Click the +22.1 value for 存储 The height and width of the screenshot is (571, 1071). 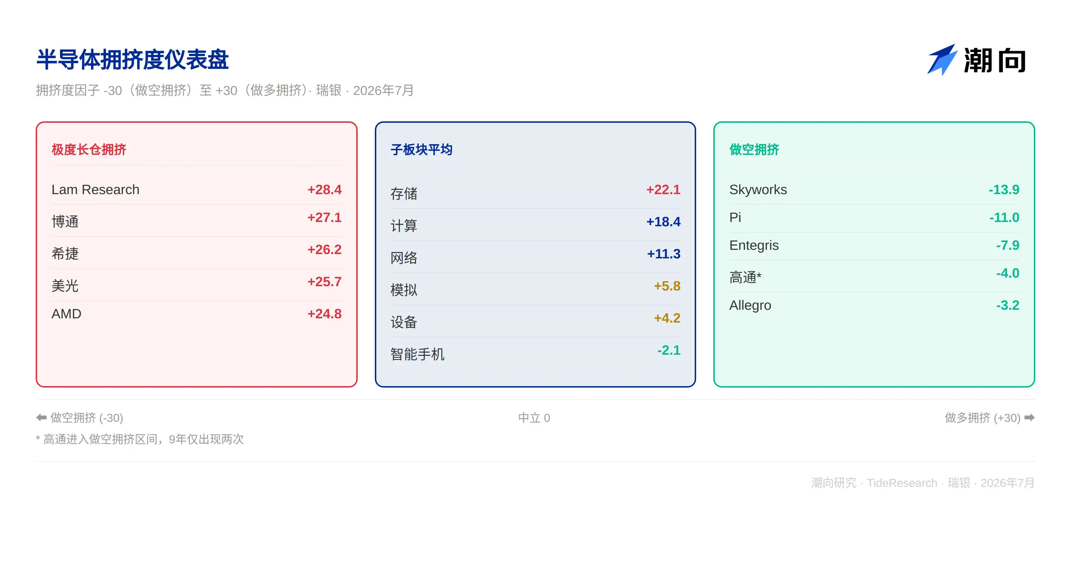pos(663,190)
